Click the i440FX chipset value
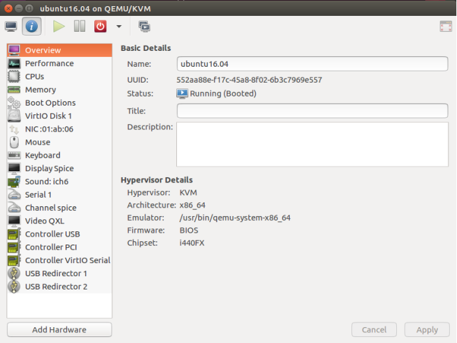 (x=192, y=243)
